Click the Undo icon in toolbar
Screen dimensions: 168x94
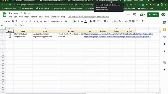coord(6,21)
